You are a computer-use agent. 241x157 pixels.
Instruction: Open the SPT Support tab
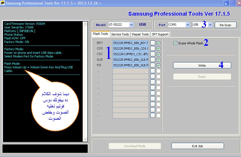coord(160,34)
